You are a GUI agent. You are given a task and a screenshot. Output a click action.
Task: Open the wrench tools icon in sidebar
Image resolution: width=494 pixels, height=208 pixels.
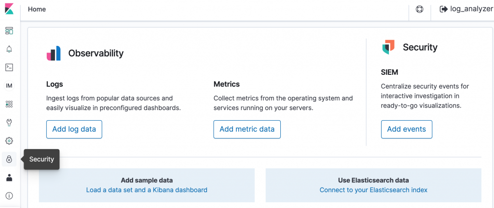[9, 123]
